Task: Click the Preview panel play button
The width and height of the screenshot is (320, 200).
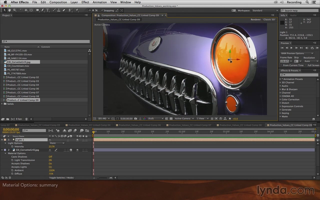Action: [x=291, y=48]
